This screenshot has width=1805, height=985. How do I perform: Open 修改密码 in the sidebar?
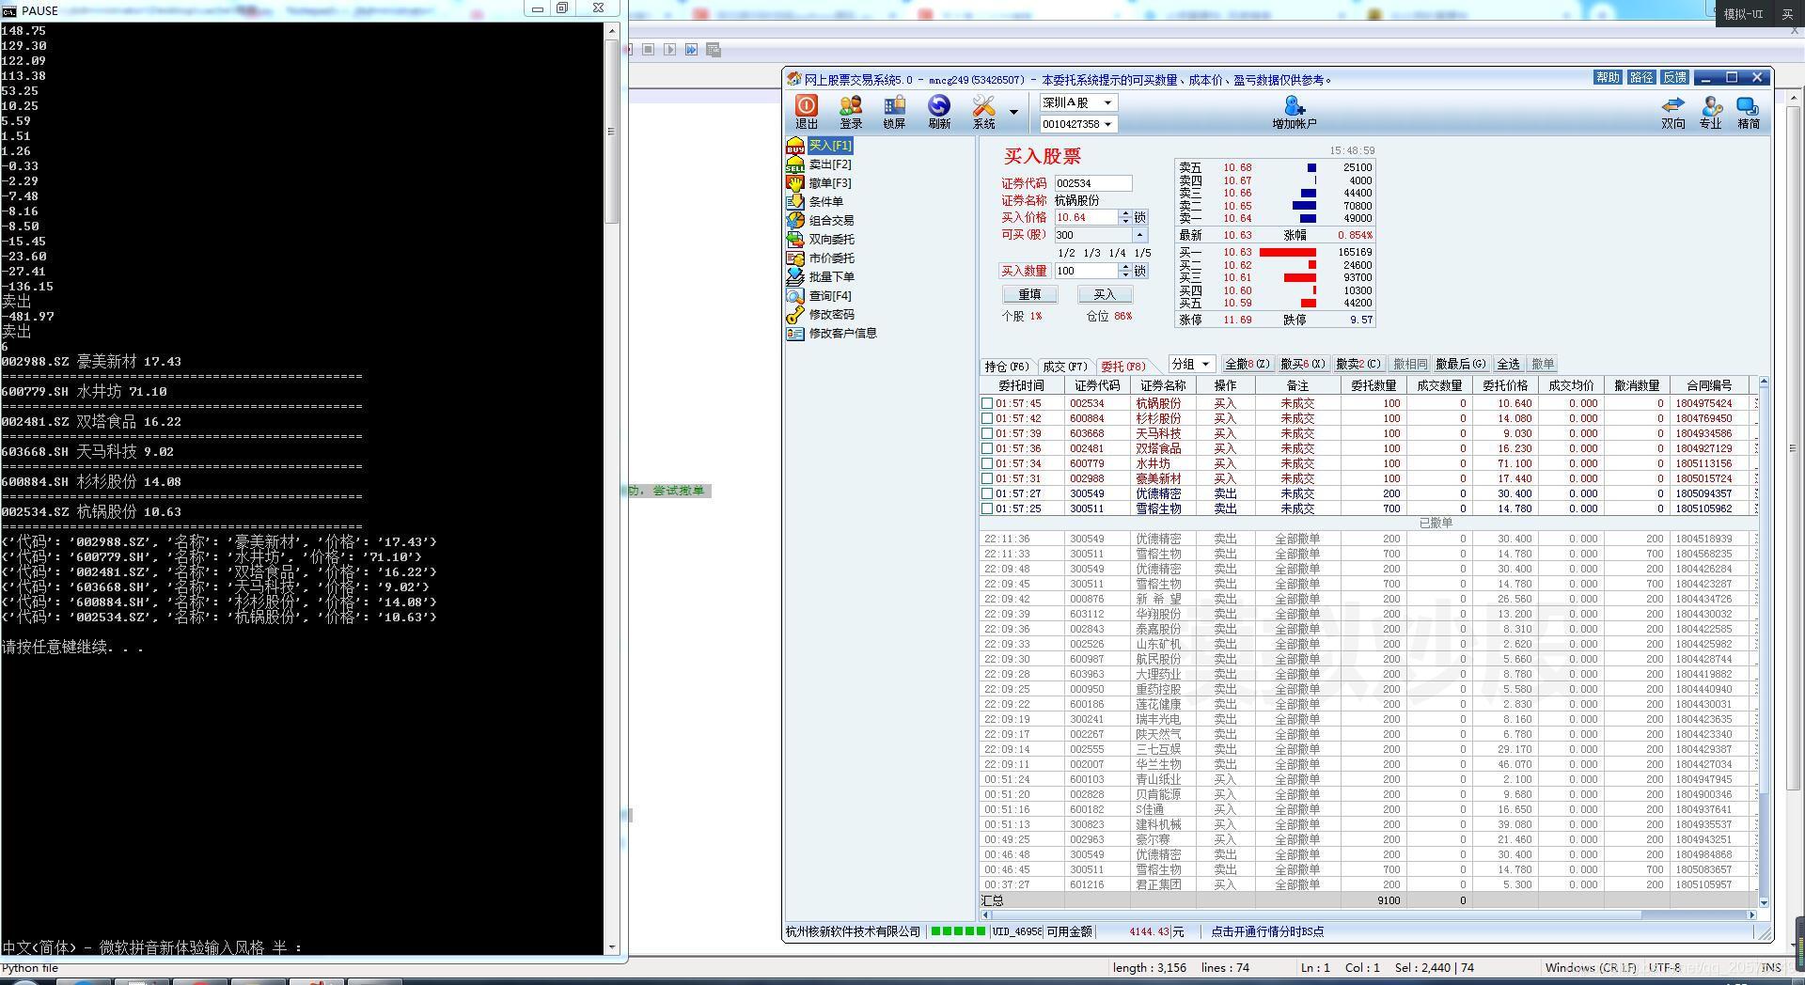(832, 314)
